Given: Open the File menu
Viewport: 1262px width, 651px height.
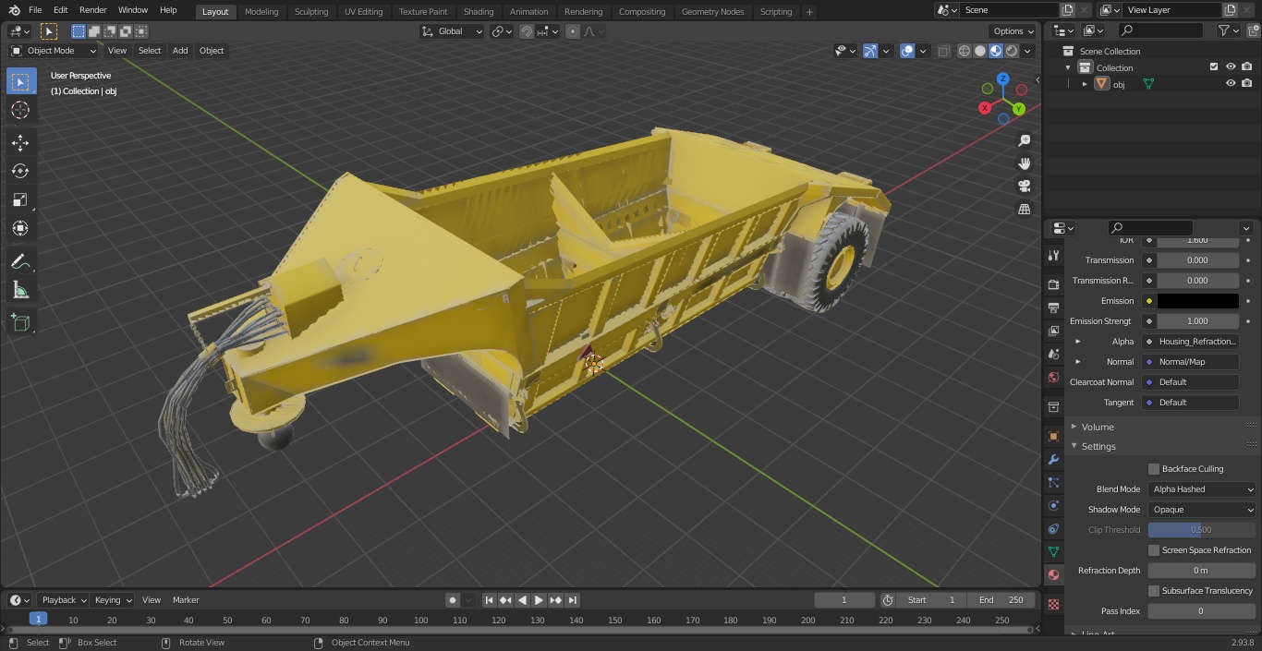Looking at the screenshot, I should pyautogui.click(x=35, y=10).
